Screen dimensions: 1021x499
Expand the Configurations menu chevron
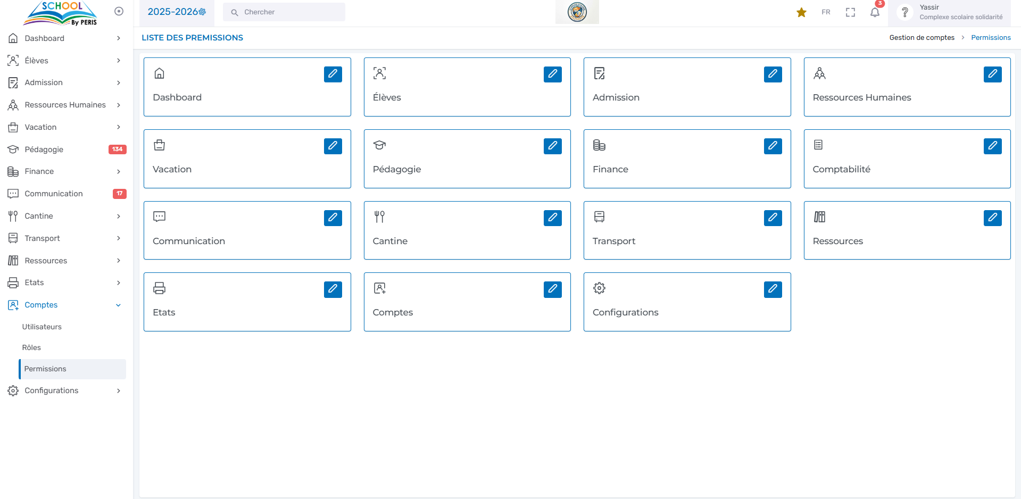[x=118, y=390]
